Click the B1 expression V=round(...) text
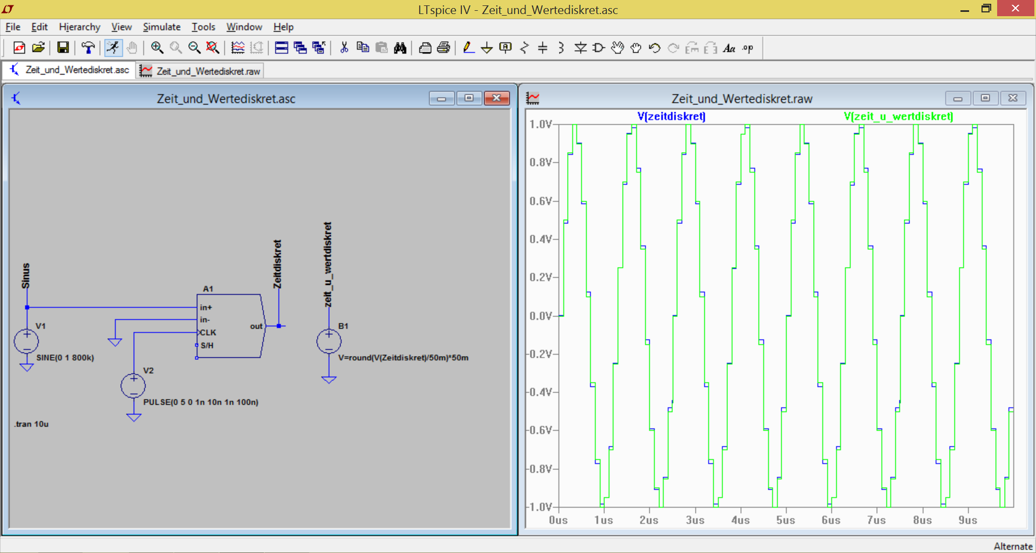 [403, 358]
